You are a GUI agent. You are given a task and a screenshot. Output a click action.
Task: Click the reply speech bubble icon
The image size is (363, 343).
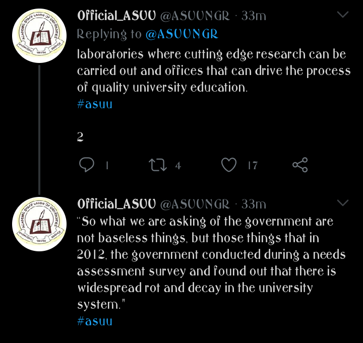(x=87, y=165)
